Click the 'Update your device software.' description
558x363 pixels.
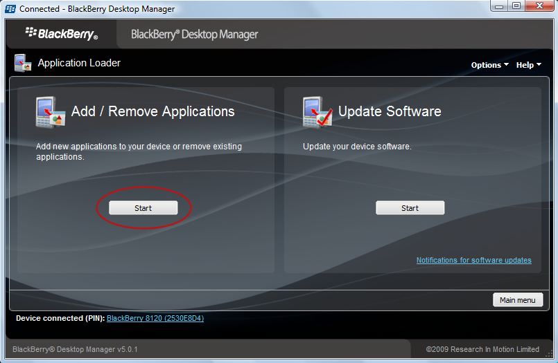coord(357,146)
